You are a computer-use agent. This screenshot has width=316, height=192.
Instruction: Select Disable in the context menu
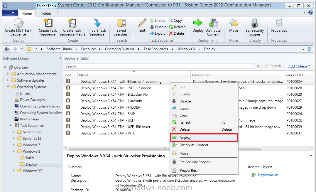pyautogui.click(x=204, y=101)
